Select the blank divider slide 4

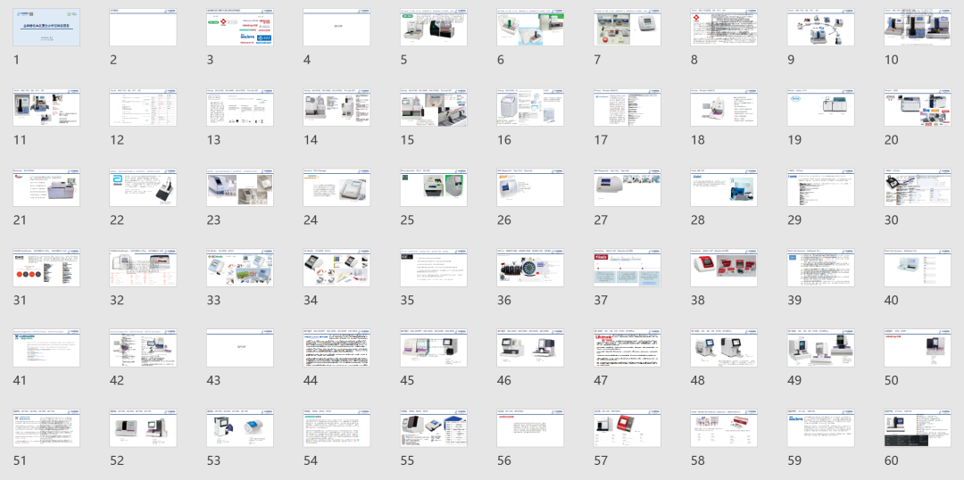pos(337,28)
